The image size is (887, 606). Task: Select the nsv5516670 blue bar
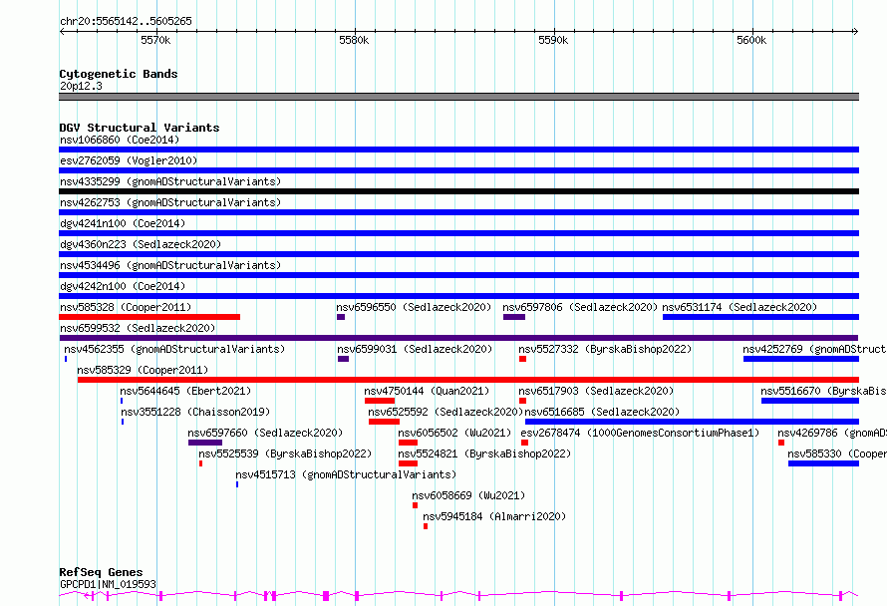[x=810, y=401]
